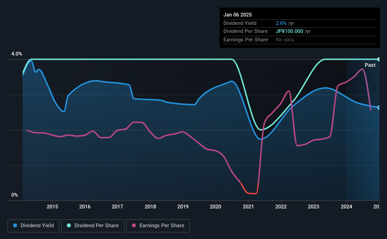Click the pink Earnings Per Share legend dot

click(134, 225)
